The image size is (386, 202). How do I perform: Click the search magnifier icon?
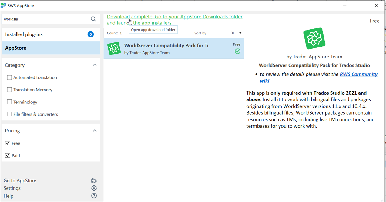click(x=93, y=19)
